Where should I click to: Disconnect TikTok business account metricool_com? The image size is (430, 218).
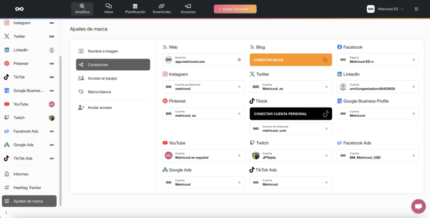click(x=326, y=129)
